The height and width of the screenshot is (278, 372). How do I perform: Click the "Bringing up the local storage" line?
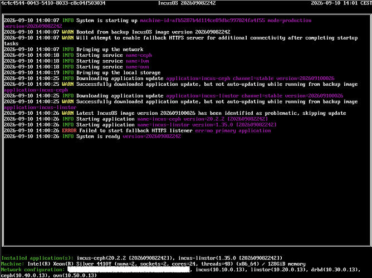[119, 72]
